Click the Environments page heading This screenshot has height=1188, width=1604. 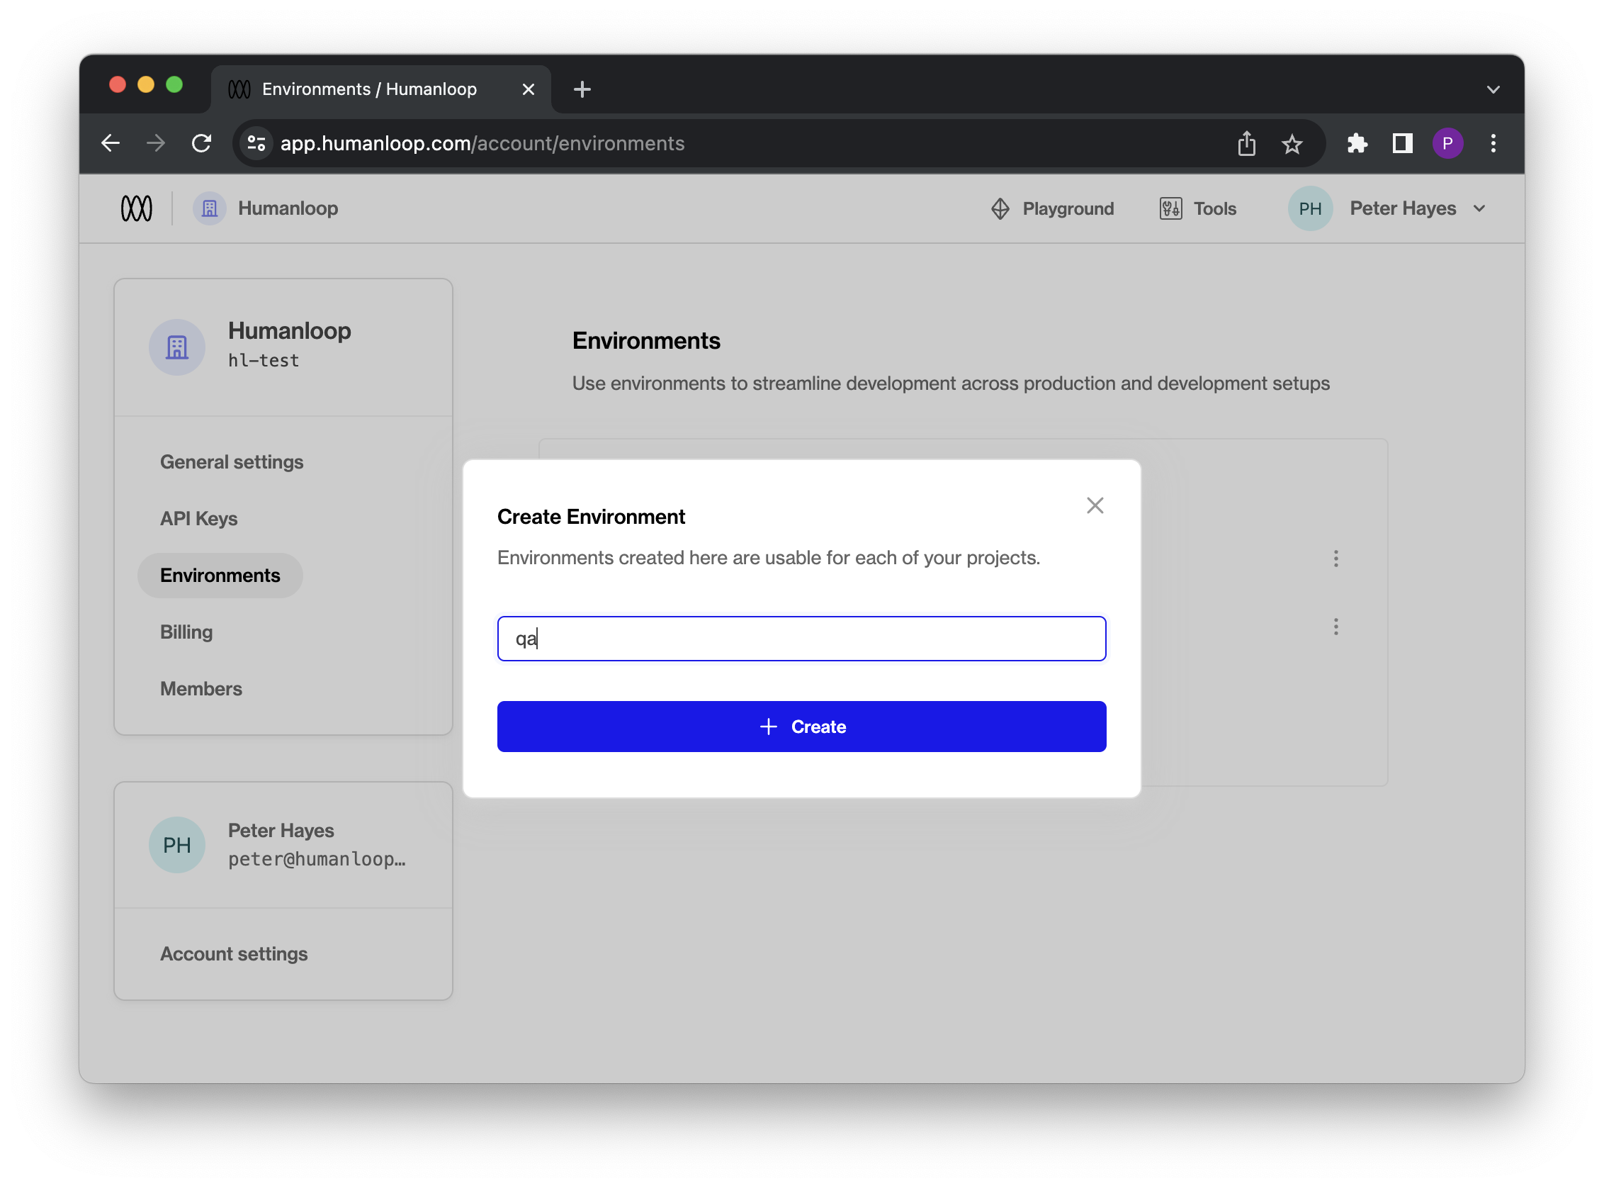645,341
